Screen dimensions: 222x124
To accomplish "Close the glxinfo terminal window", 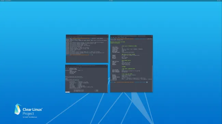I will (x=108, y=36).
